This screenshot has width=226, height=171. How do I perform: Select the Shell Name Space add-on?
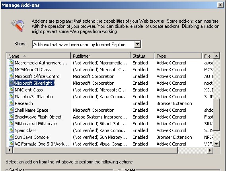point(31,110)
